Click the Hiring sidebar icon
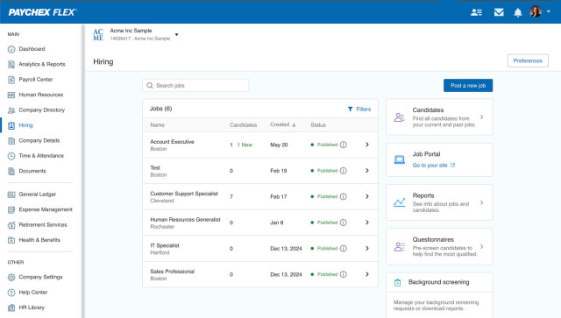Viewport: 561px width, 318px height. point(11,125)
